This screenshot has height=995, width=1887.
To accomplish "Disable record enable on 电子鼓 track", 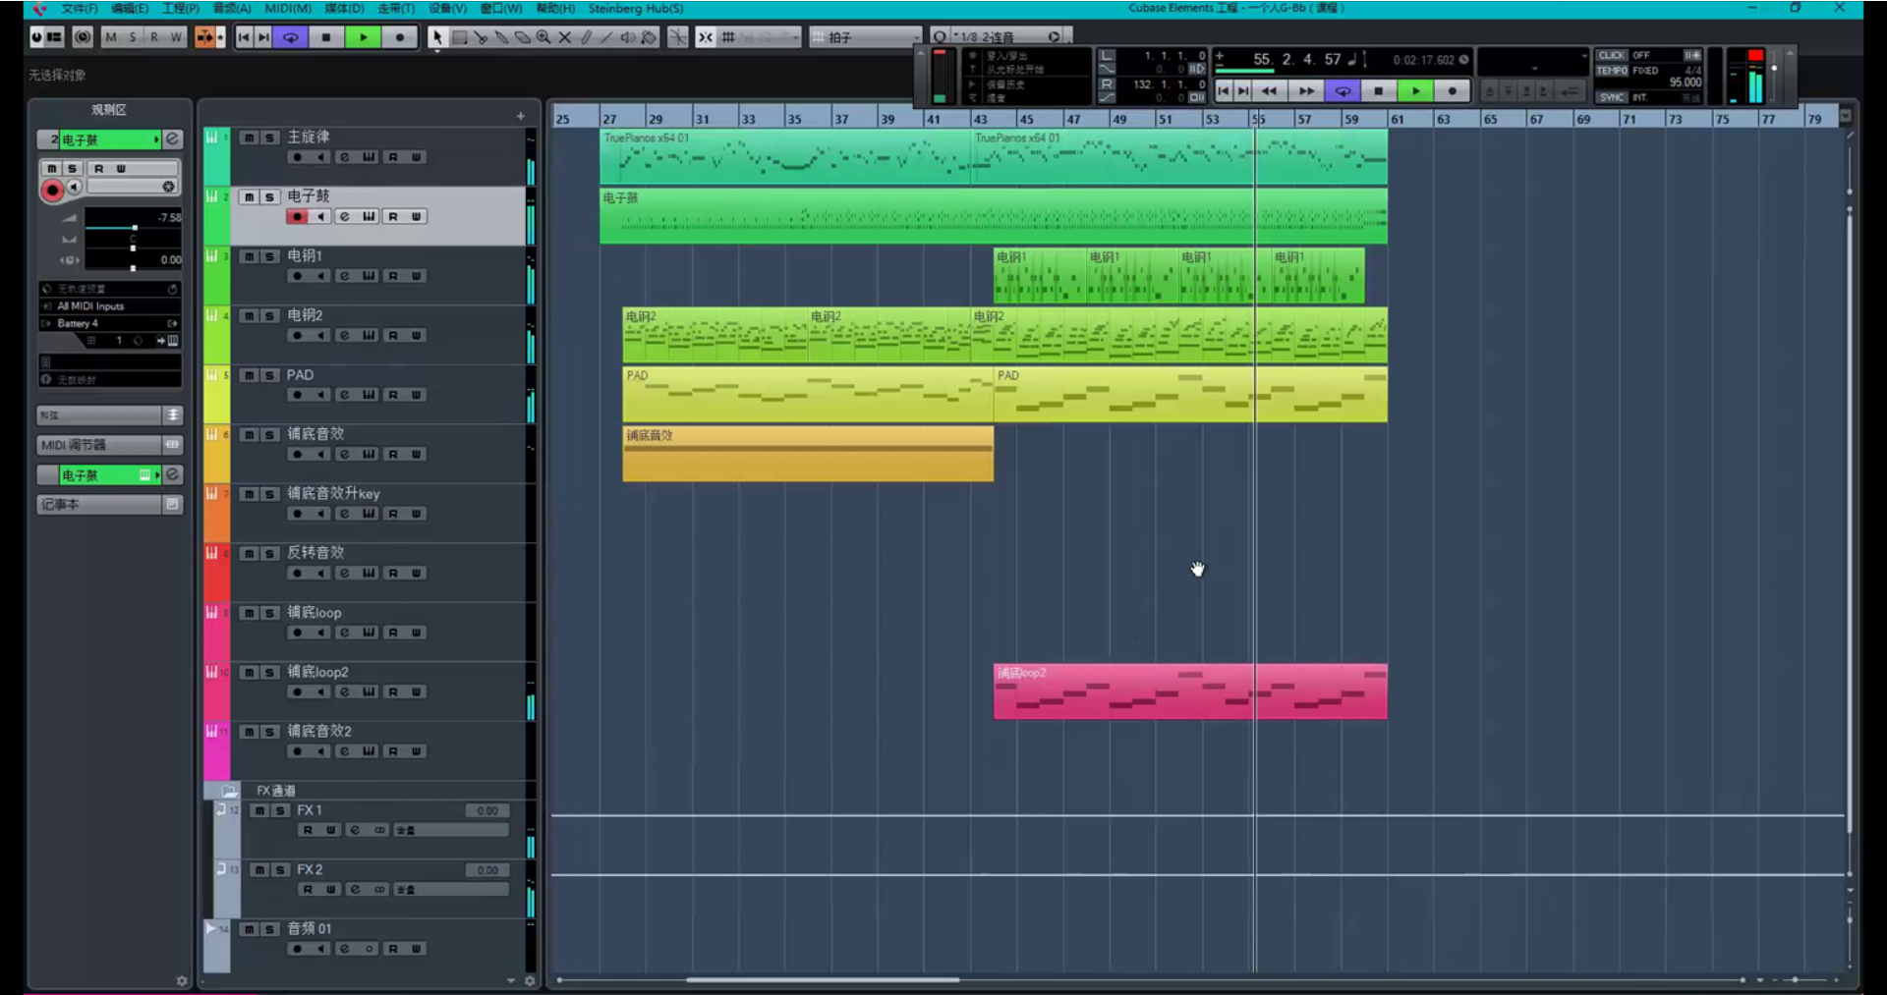I will [x=297, y=217].
